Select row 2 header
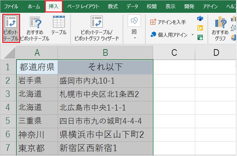 [8, 81]
